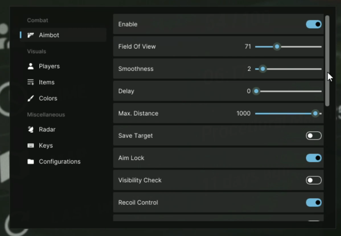
Task: Click the Aimbot gun icon in sidebar
Action: (31, 35)
